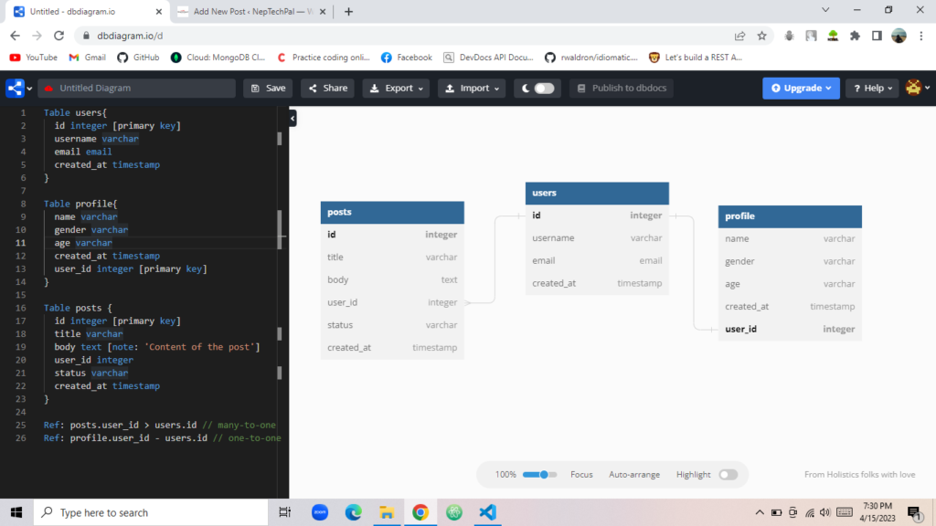Click the taskbar search box

pos(151,512)
